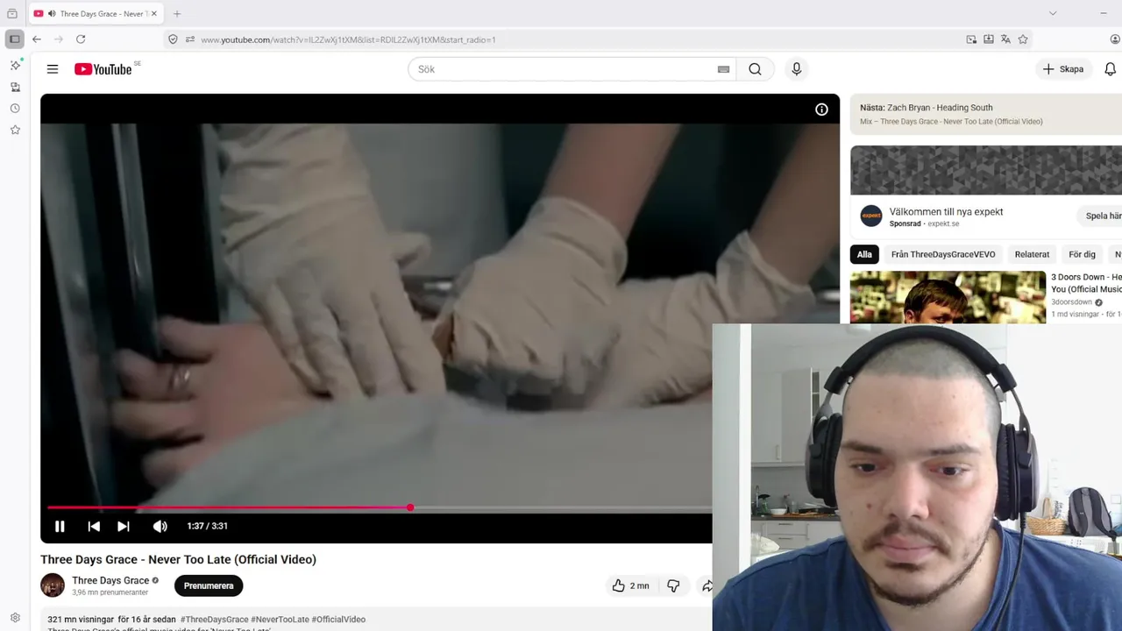The image size is (1122, 631).
Task: Open the #ThreeDaysGrace hashtag link
Action: [214, 619]
